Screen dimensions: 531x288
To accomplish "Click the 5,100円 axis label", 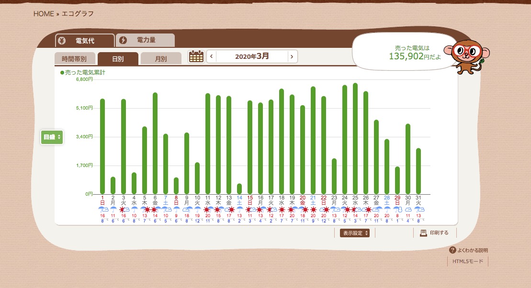I will point(84,108).
